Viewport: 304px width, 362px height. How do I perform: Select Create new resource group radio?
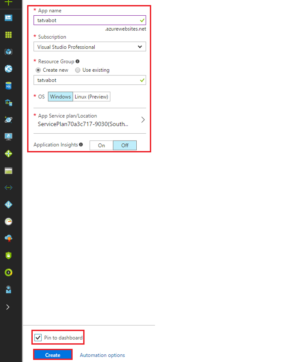point(38,70)
